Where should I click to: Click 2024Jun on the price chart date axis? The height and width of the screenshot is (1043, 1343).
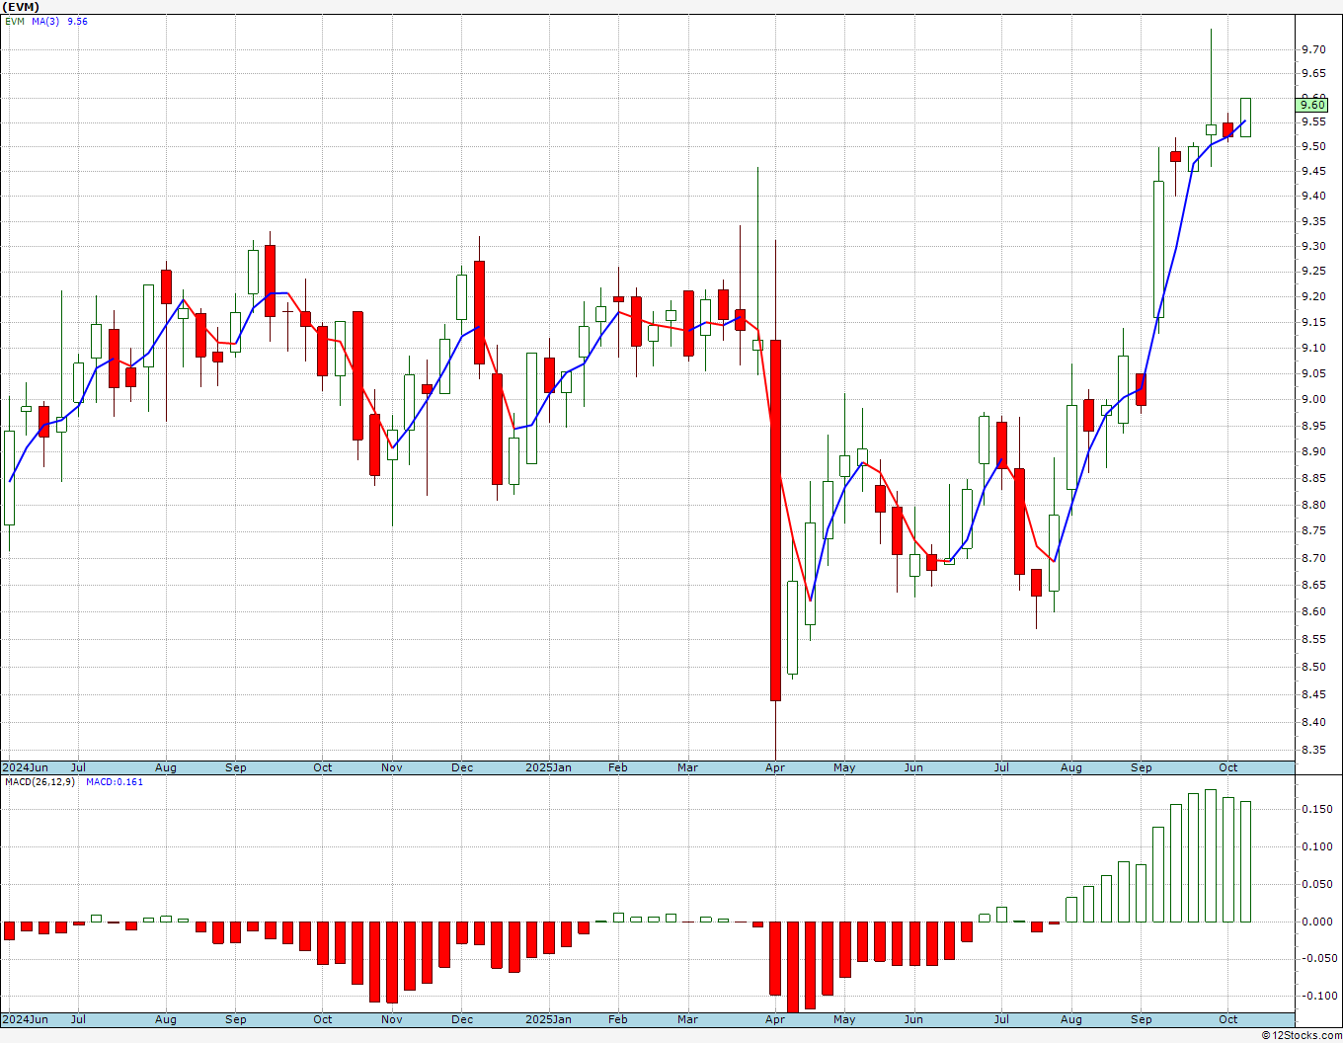(25, 767)
